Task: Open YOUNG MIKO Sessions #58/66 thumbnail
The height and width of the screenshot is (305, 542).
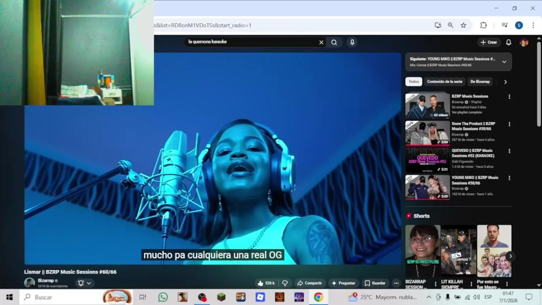Action: coord(427,187)
